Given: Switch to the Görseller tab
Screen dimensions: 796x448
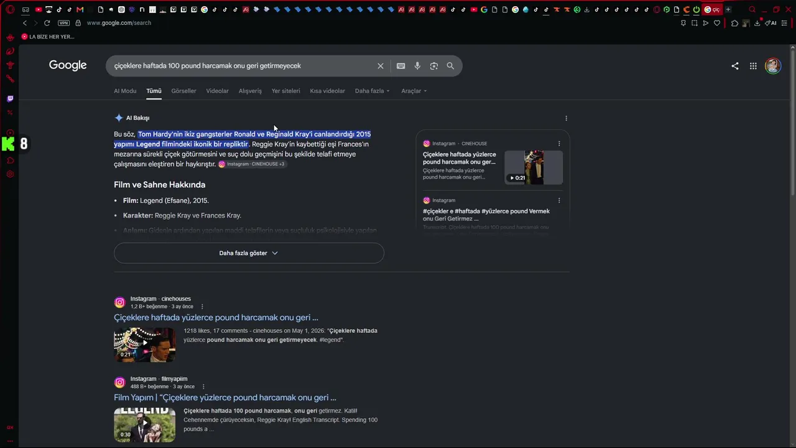Looking at the screenshot, I should pos(183,91).
